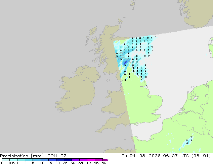
Task: Click the Isle of Man outline
Action: click(108, 80)
